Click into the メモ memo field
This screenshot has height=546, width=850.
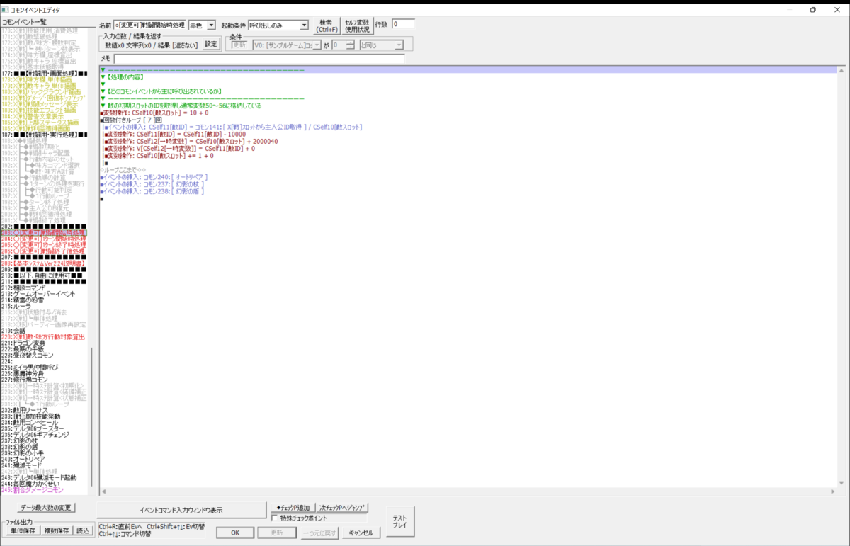(259, 59)
